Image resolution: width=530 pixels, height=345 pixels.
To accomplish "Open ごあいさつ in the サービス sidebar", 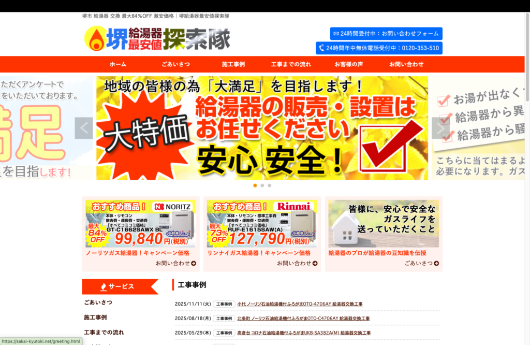I will [x=98, y=303].
